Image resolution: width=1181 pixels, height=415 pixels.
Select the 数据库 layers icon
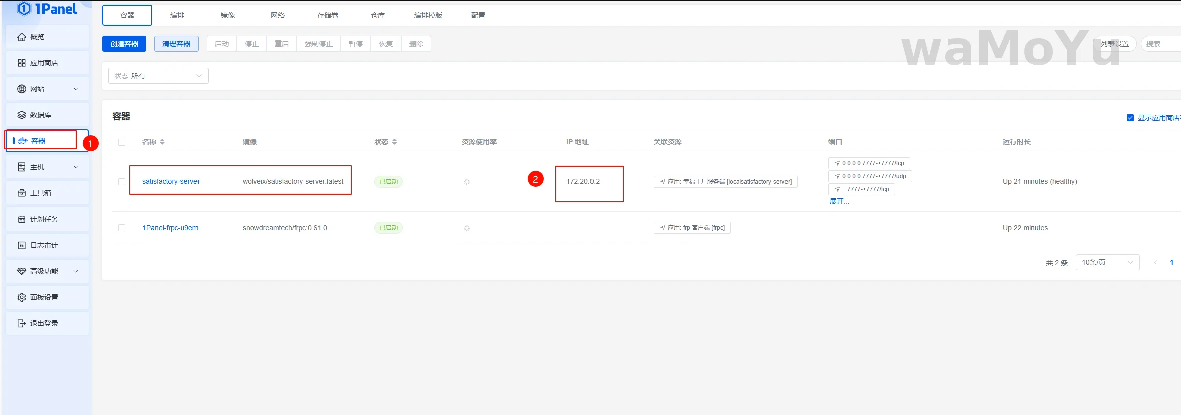22,115
